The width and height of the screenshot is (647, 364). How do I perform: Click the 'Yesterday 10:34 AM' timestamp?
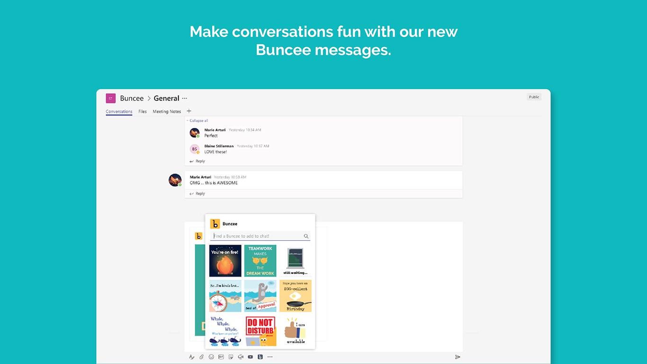pos(245,130)
